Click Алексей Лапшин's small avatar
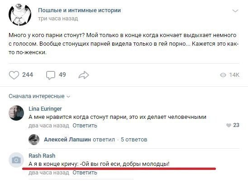 [34, 140]
